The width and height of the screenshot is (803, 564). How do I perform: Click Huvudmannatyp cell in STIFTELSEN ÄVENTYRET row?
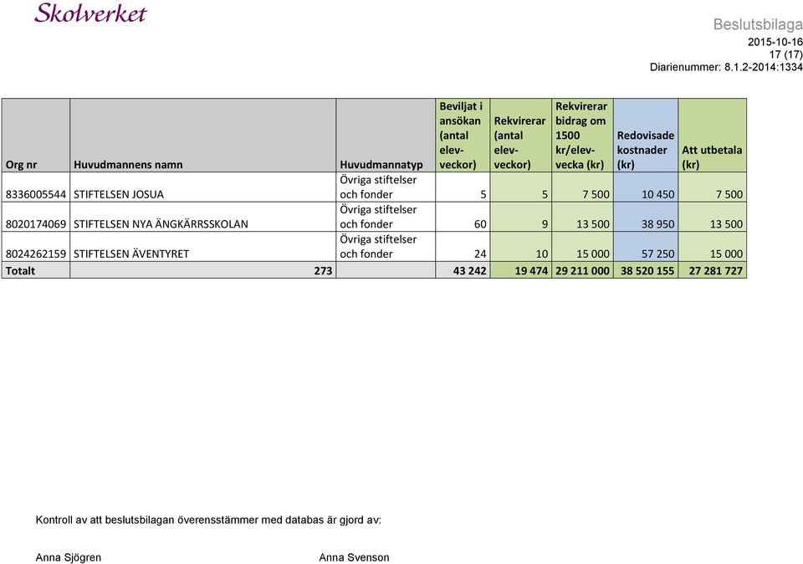386,246
